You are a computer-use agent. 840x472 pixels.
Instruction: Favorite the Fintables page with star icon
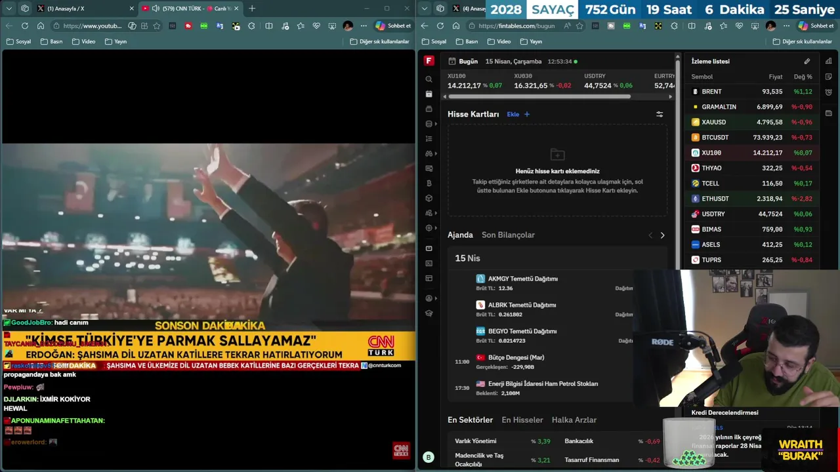pos(579,26)
